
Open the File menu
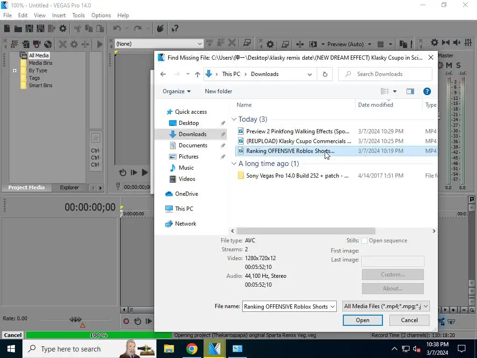tap(7, 15)
